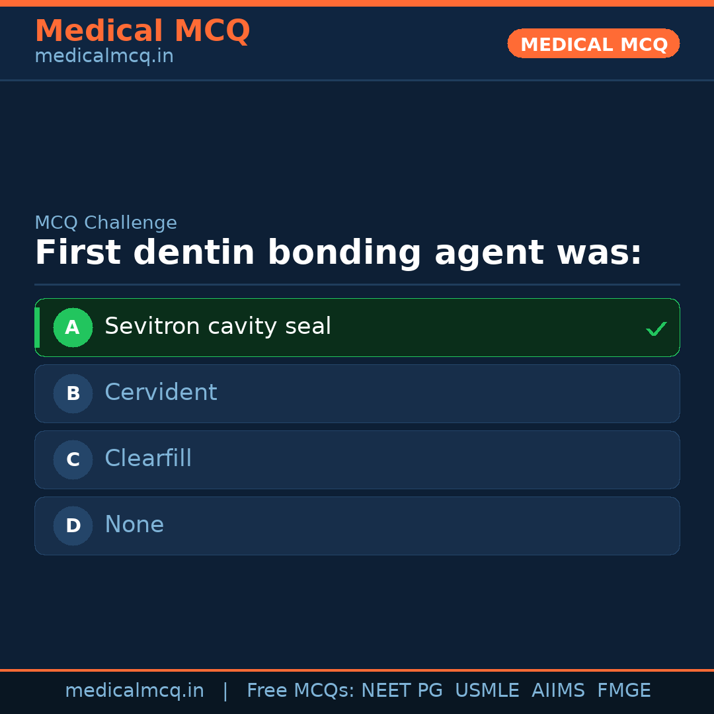
Task: Click the MCQ Challenge label
Action: (106, 223)
